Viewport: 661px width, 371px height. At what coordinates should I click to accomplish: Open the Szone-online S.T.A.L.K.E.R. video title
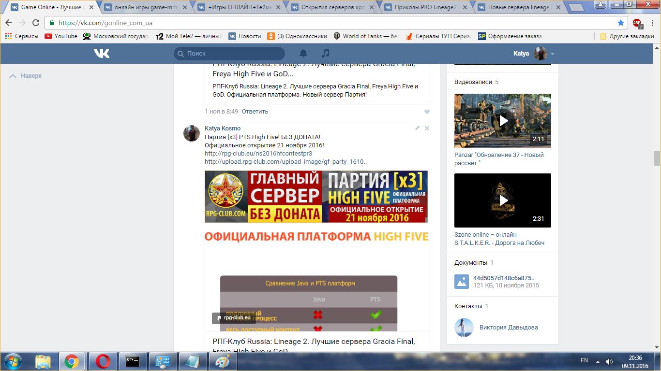click(x=499, y=239)
